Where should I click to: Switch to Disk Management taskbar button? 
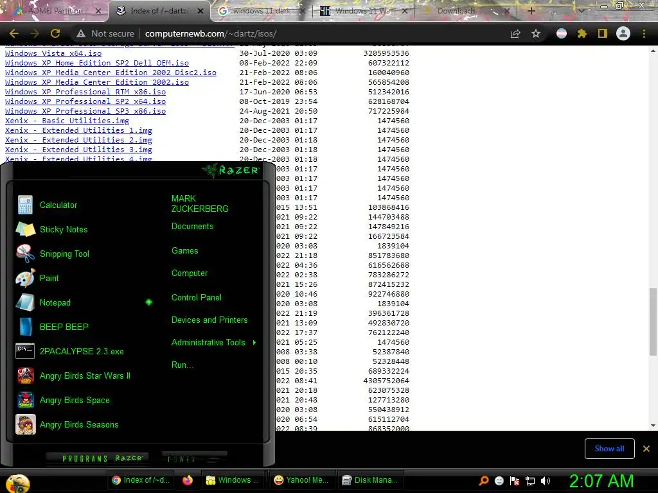(x=371, y=480)
